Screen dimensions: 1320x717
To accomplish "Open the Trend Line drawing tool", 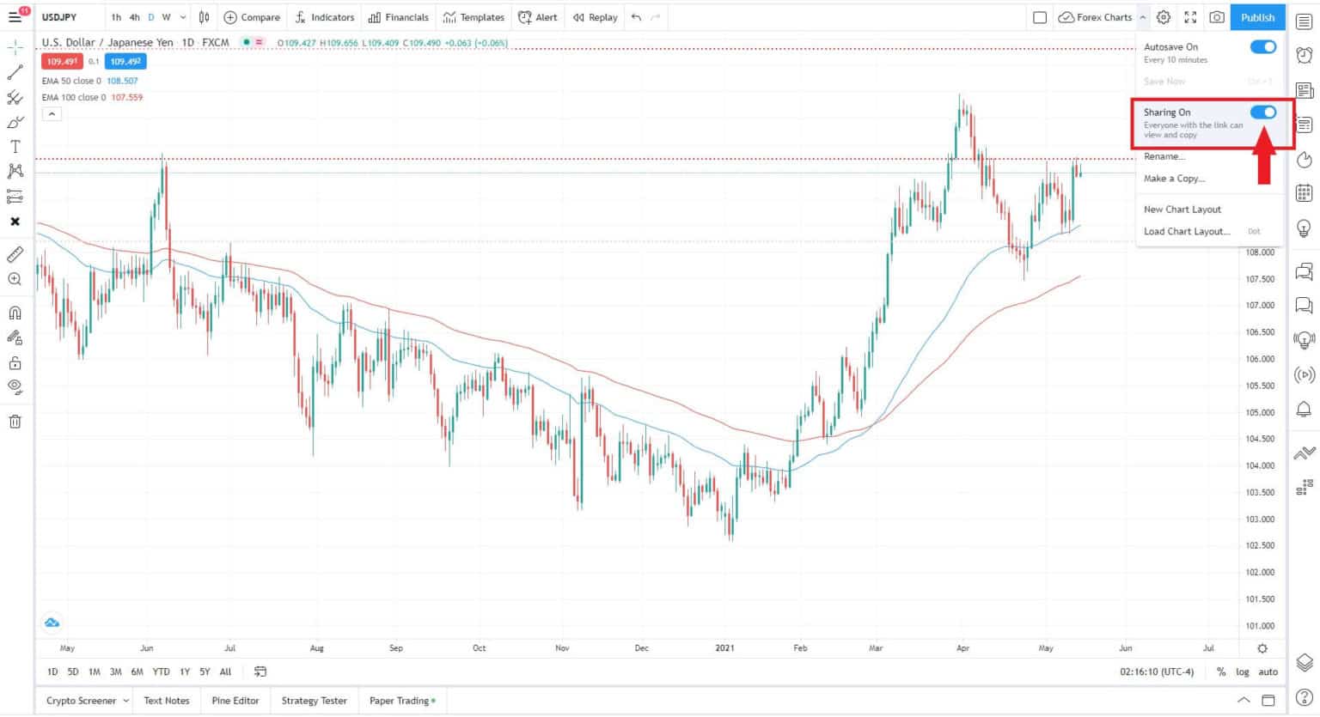I will pos(14,72).
